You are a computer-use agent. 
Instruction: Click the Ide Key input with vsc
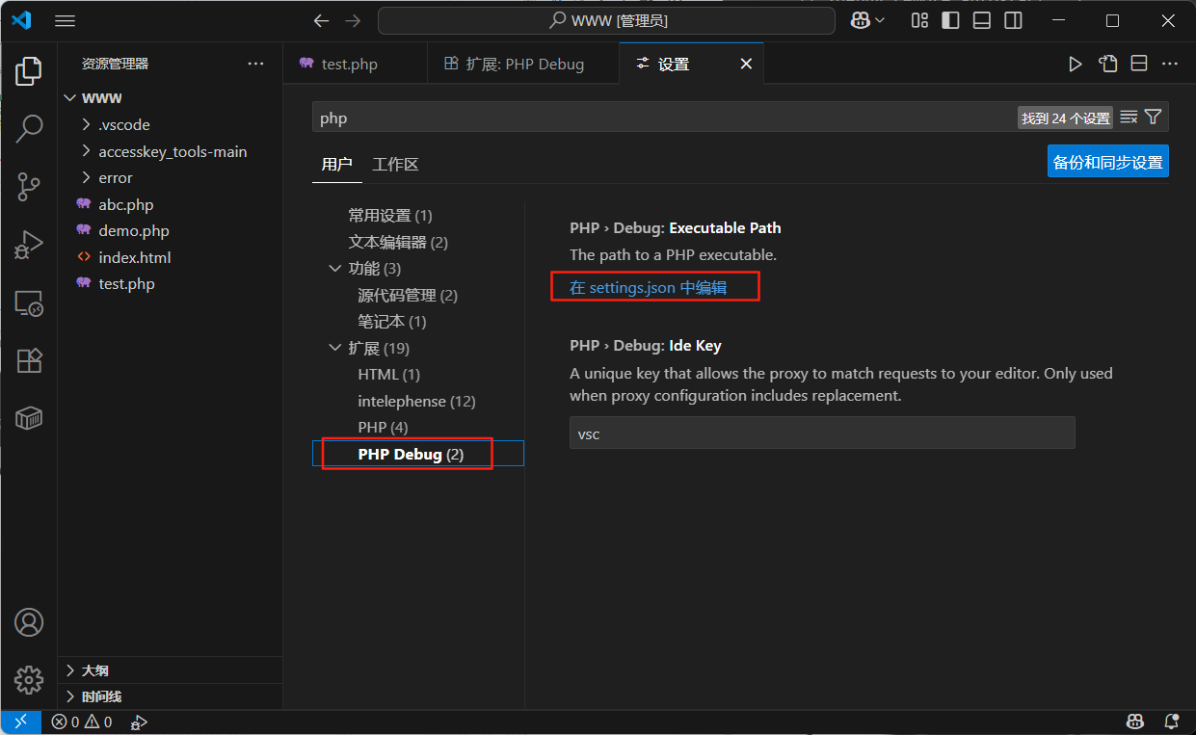(x=822, y=433)
